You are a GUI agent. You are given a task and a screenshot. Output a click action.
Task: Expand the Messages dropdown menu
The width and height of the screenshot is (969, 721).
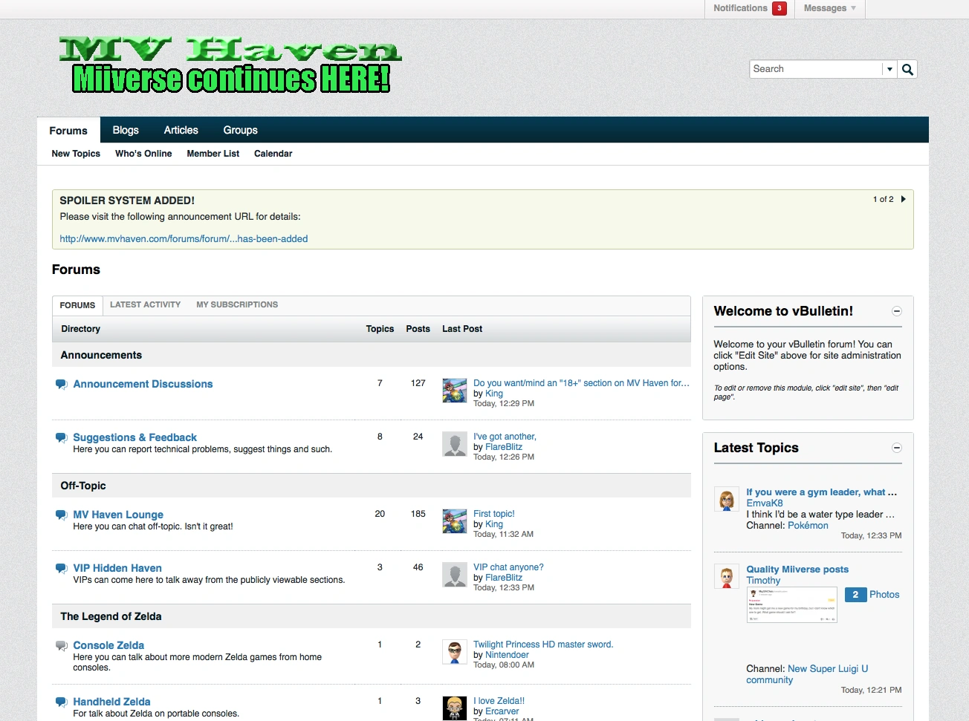829,8
